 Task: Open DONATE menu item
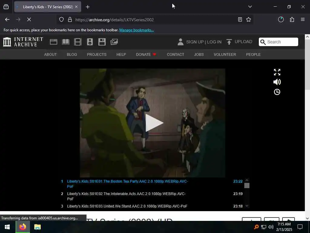coord(146,55)
